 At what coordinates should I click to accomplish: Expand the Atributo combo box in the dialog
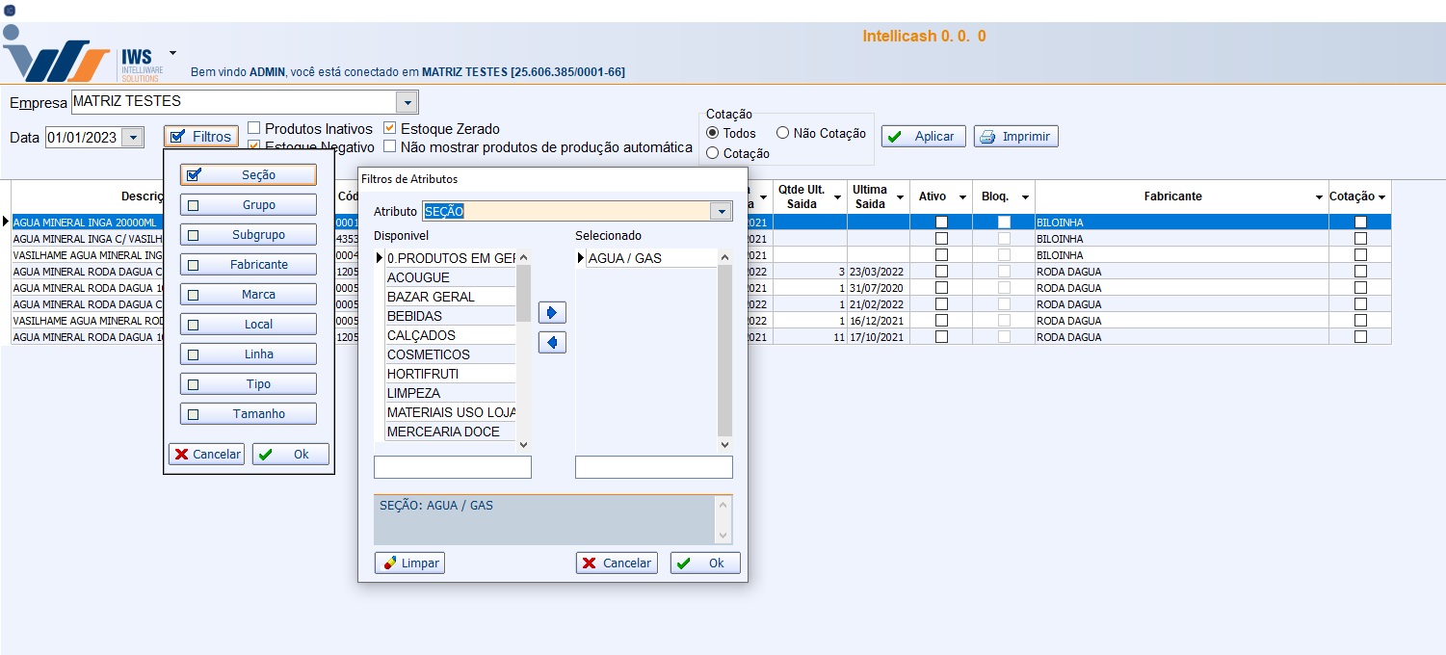721,212
